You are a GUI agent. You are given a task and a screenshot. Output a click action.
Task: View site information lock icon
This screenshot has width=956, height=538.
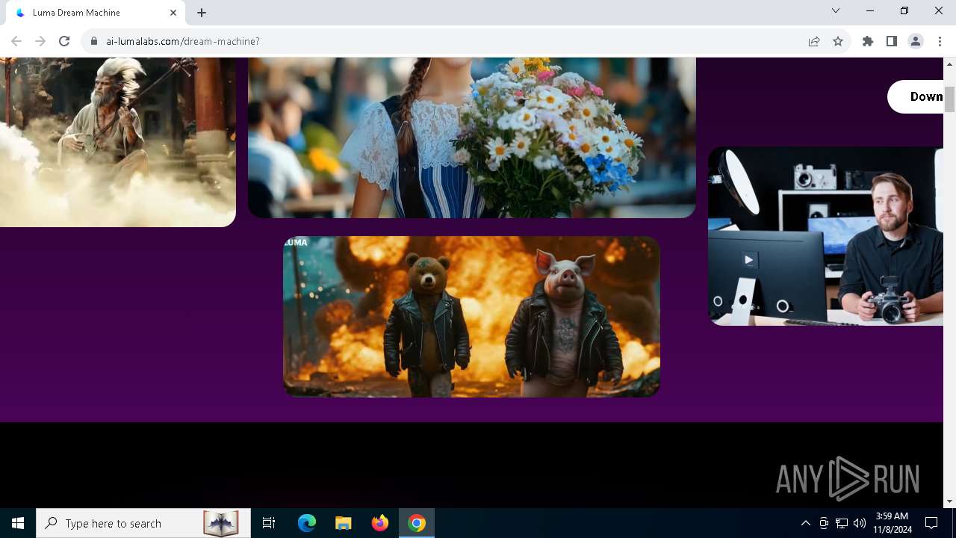94,41
